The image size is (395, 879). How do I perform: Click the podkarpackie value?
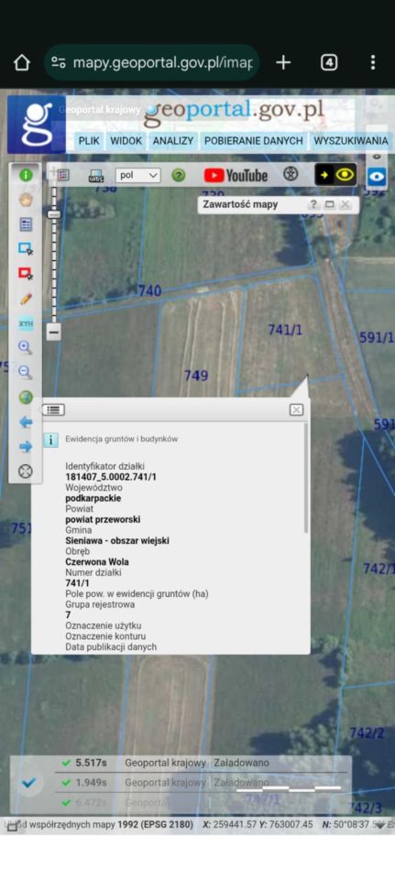click(93, 498)
